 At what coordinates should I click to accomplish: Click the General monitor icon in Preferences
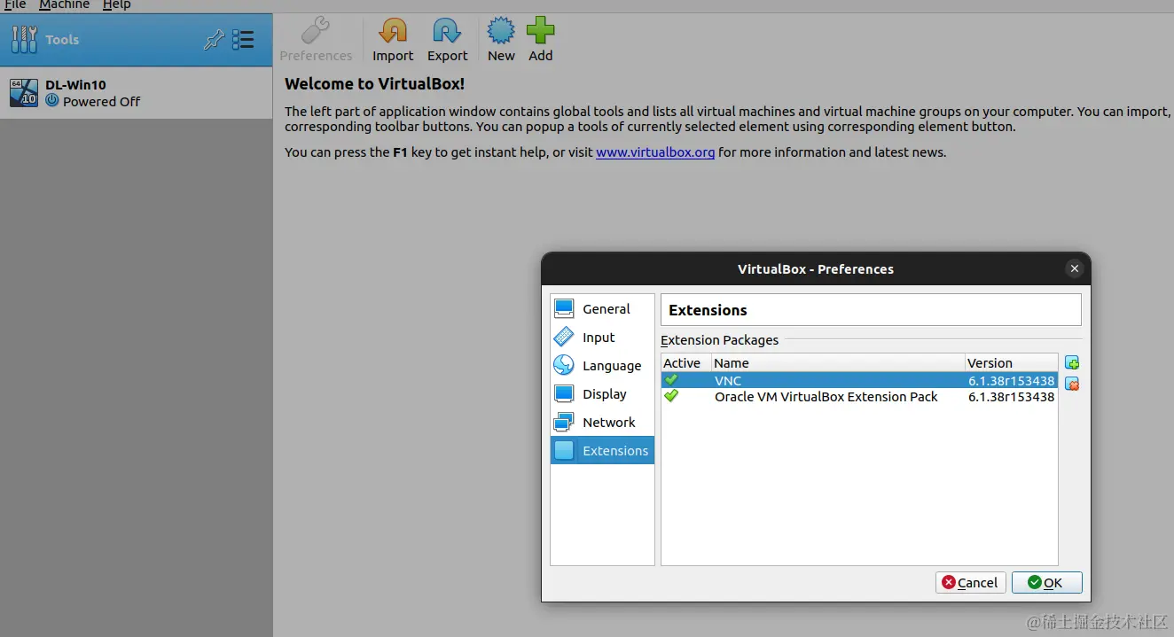[x=564, y=308]
